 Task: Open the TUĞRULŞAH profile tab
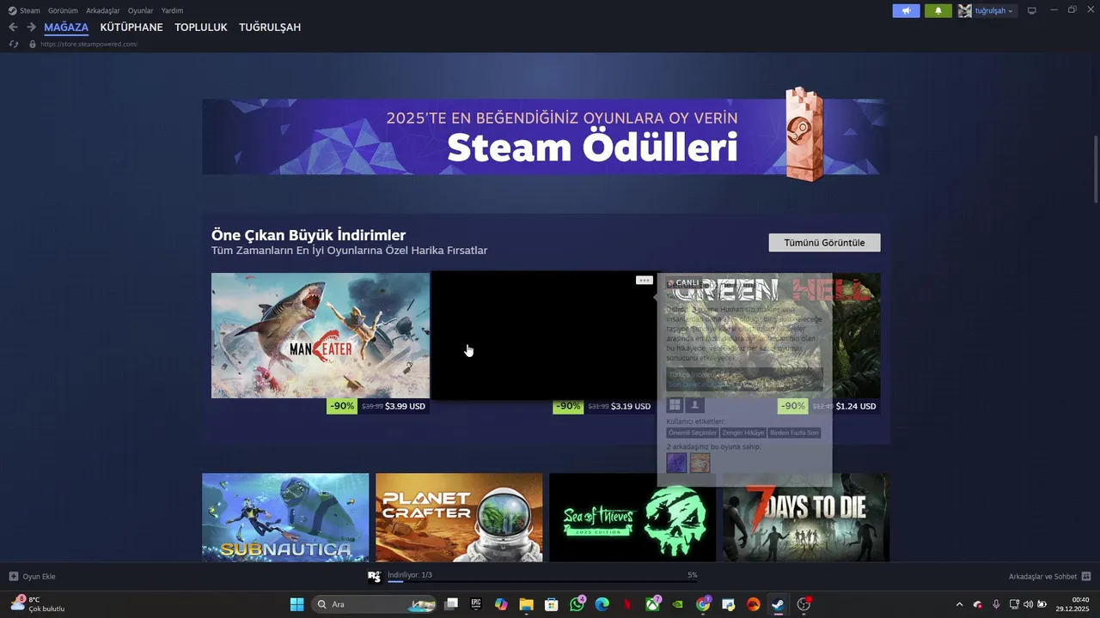[270, 27]
